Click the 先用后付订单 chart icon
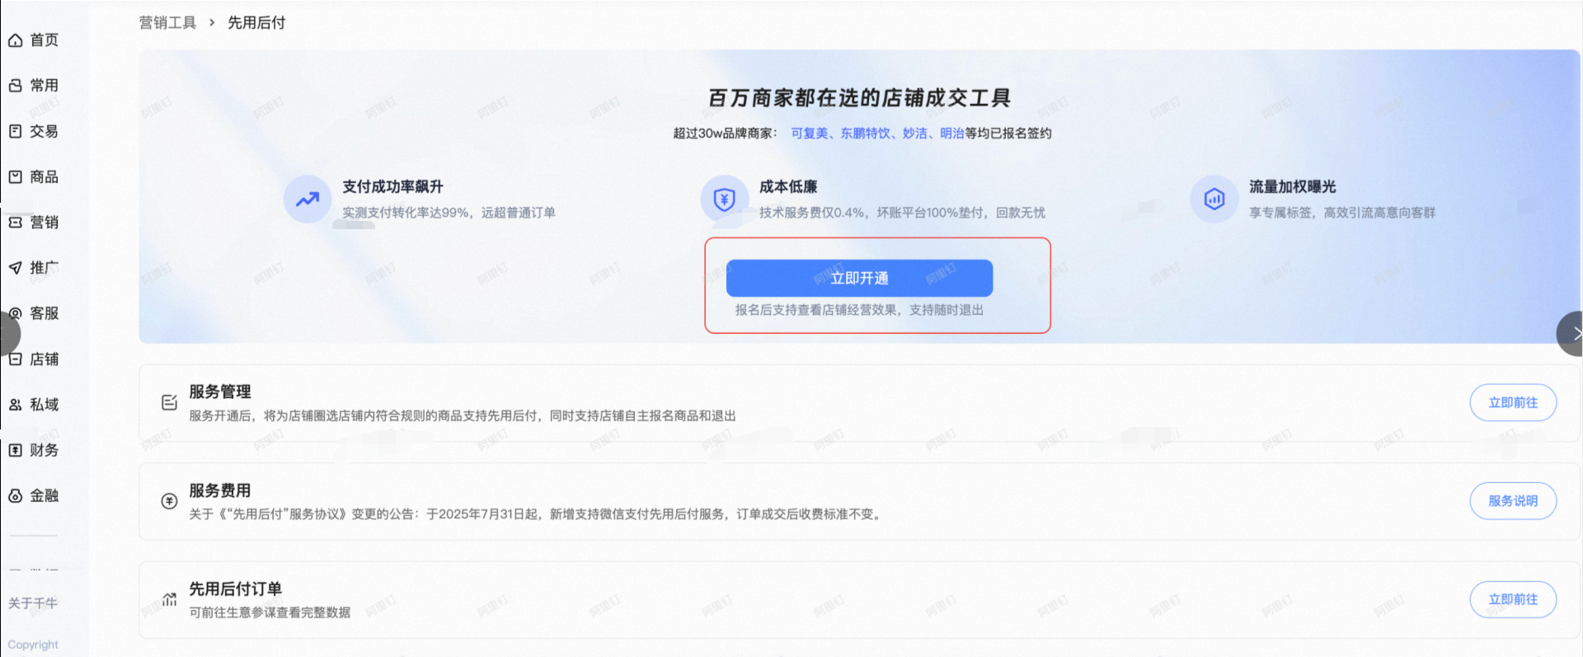The height and width of the screenshot is (657, 1583). click(169, 599)
